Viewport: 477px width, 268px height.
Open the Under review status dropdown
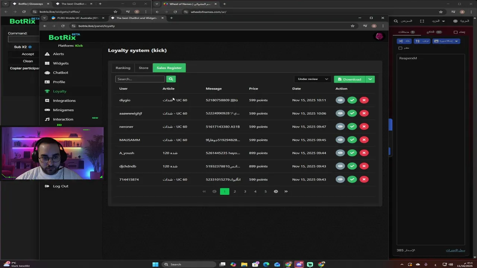pyautogui.click(x=313, y=79)
